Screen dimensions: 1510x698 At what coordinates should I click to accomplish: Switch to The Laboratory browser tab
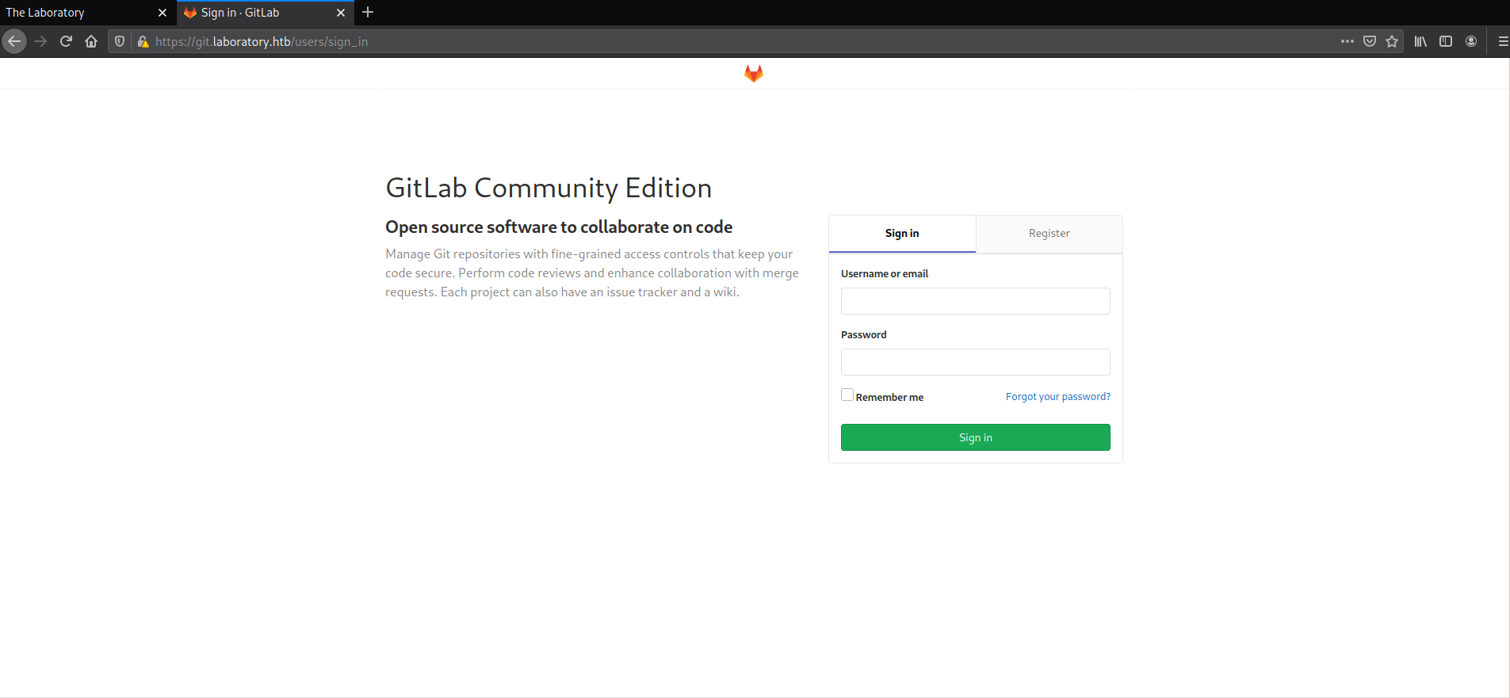(79, 13)
